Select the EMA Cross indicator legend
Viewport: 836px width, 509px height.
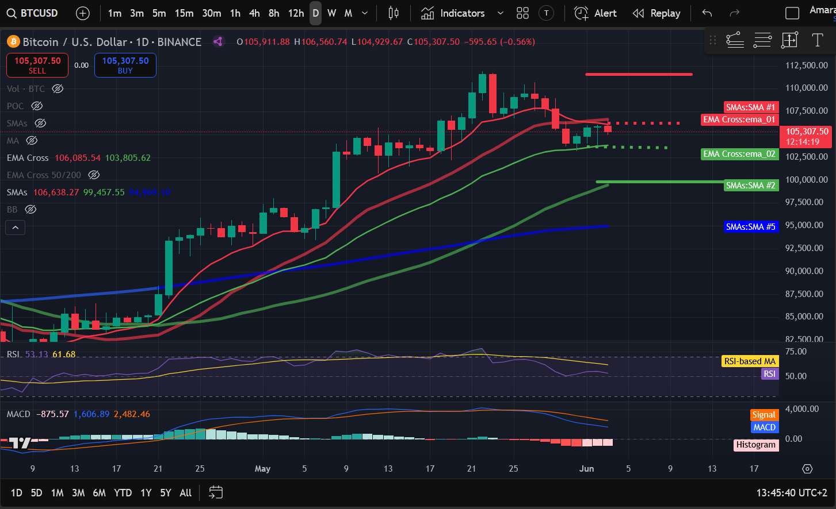28,157
